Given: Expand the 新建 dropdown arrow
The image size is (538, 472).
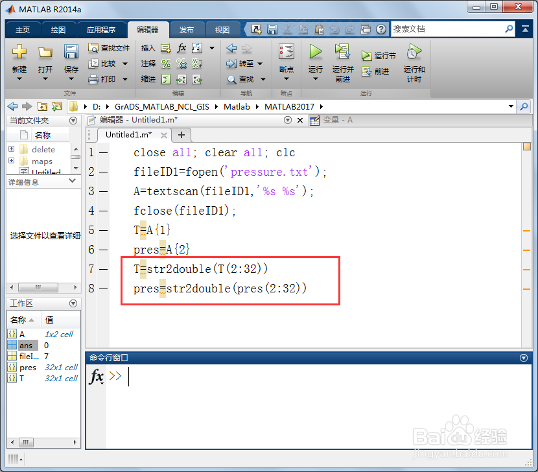Looking at the screenshot, I should [x=19, y=78].
